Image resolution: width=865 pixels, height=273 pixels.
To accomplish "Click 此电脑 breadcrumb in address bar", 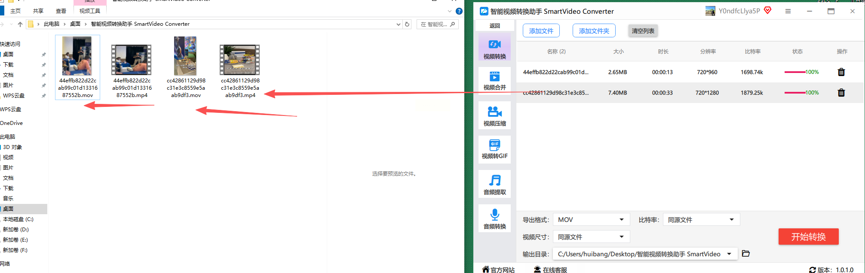I will click(x=52, y=24).
